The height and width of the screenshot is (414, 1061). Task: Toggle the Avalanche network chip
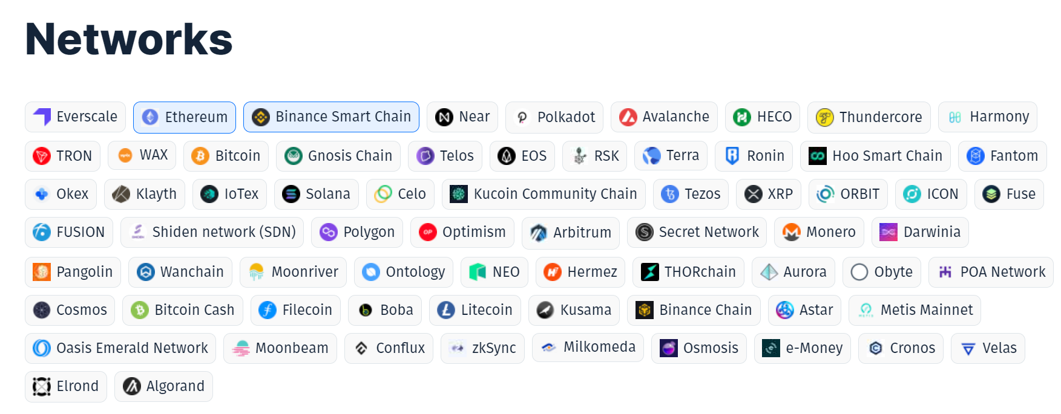(x=664, y=117)
